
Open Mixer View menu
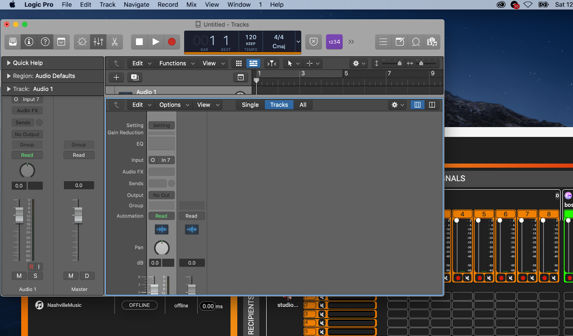click(x=208, y=105)
